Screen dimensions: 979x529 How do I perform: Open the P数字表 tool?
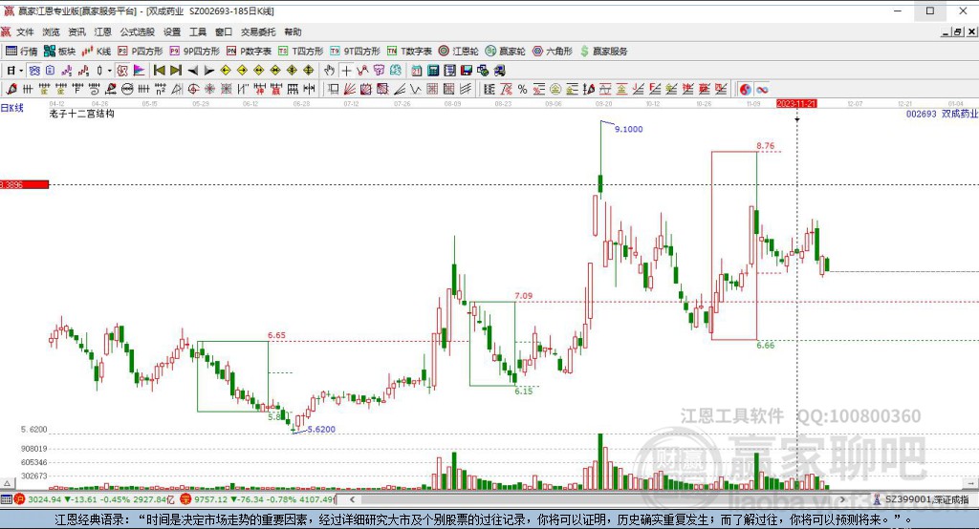click(249, 52)
